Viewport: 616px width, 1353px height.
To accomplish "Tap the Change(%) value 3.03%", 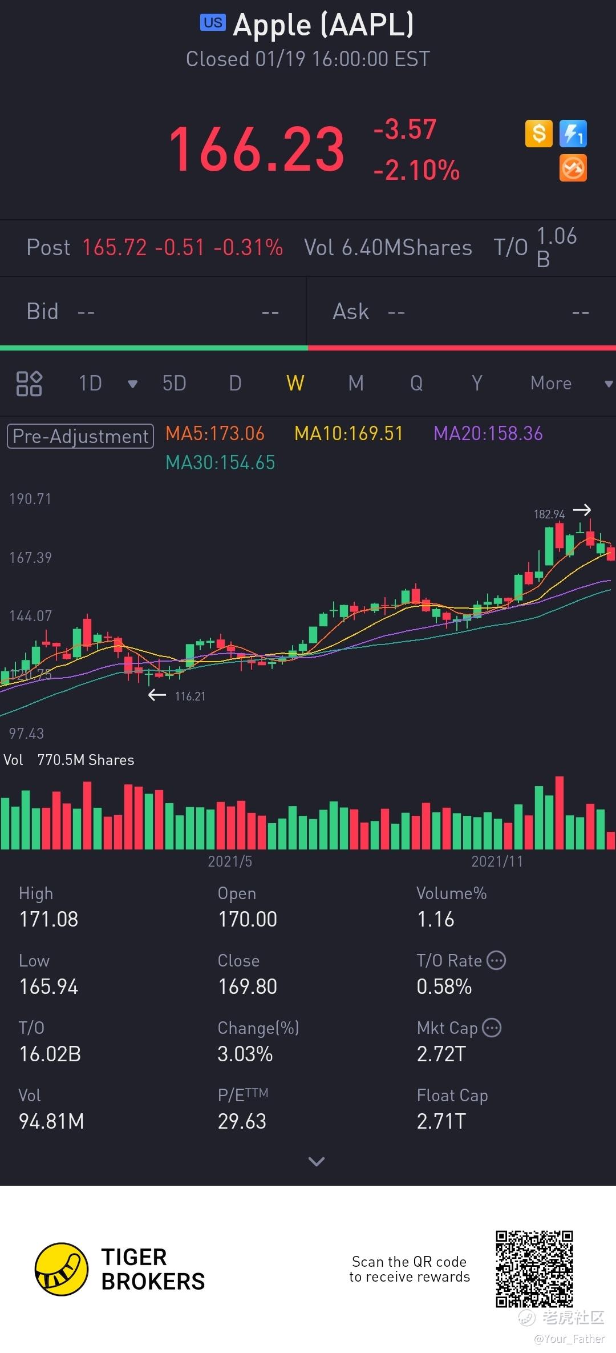I will (x=245, y=1054).
